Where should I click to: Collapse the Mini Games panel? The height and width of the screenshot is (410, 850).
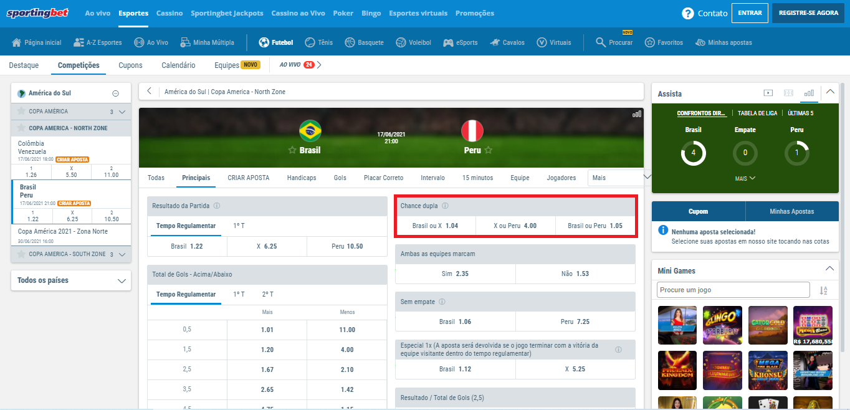[829, 269]
